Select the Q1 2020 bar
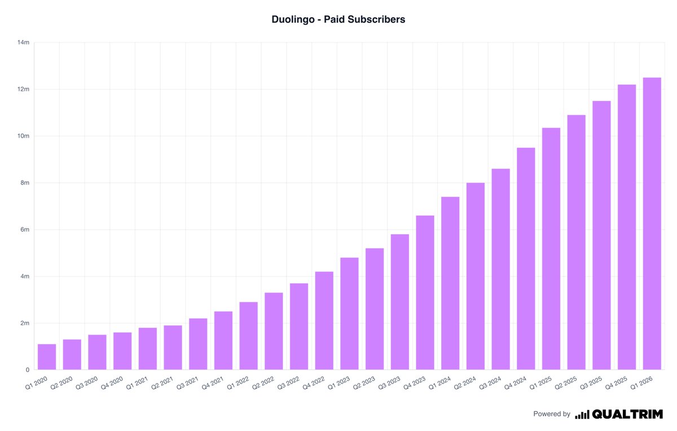This screenshot has height=431, width=677. point(47,357)
